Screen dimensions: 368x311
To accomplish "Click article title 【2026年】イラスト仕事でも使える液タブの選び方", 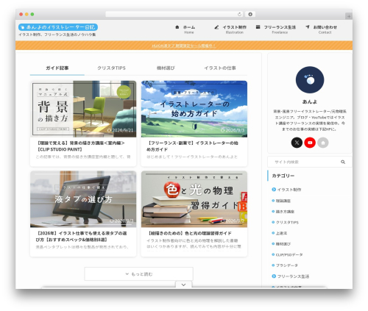I will [x=81, y=236].
